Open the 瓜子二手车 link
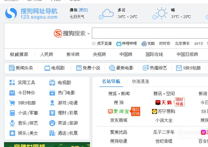The height and width of the screenshot is (147, 208). [164, 132]
